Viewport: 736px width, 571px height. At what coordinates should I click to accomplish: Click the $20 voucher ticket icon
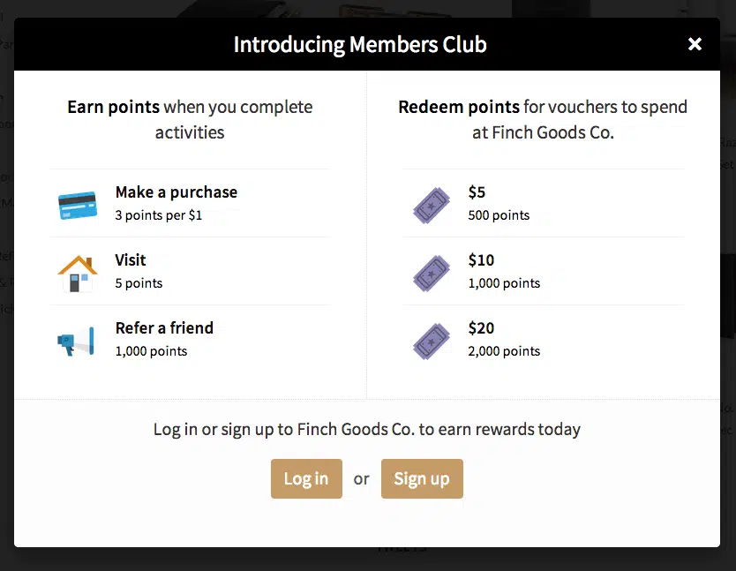(x=432, y=341)
